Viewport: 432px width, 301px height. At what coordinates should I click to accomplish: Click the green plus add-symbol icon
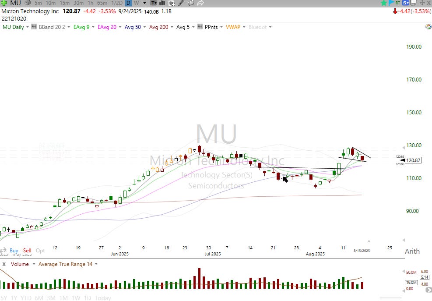(x=4, y=3)
